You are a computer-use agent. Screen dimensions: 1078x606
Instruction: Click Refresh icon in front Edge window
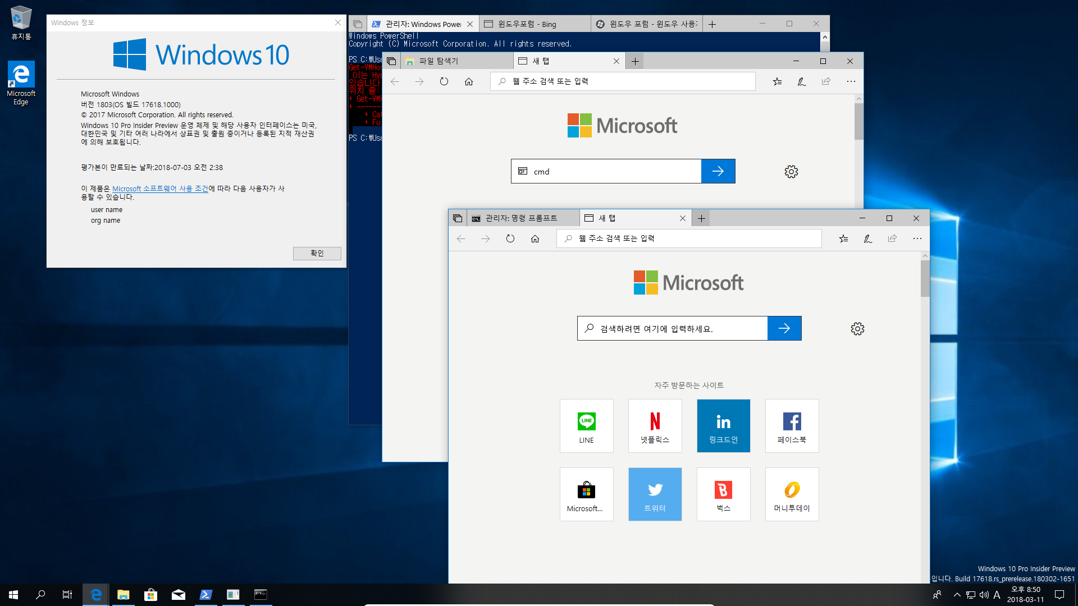[x=510, y=238]
